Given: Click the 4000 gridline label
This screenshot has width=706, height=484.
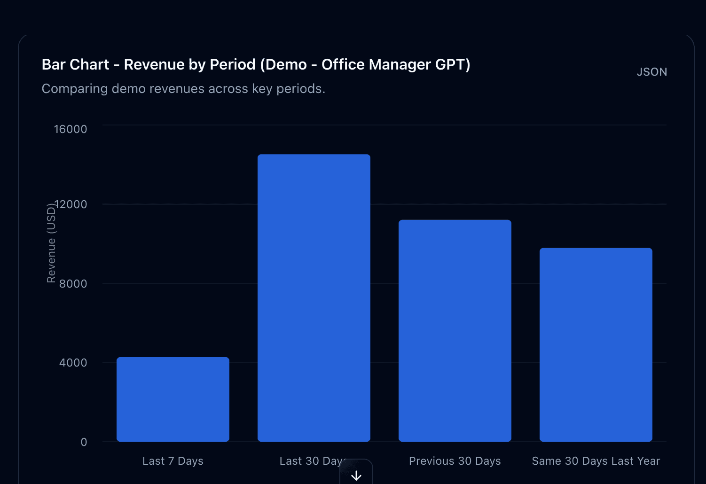Looking at the screenshot, I should coord(73,363).
